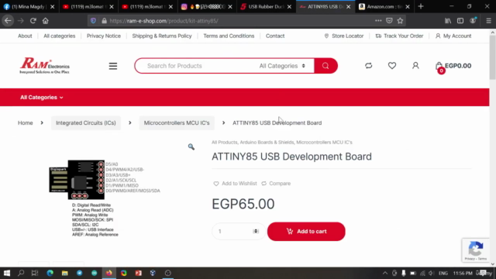496x279 pixels.
Task: Switch ENG input language indicator
Action: (443, 274)
